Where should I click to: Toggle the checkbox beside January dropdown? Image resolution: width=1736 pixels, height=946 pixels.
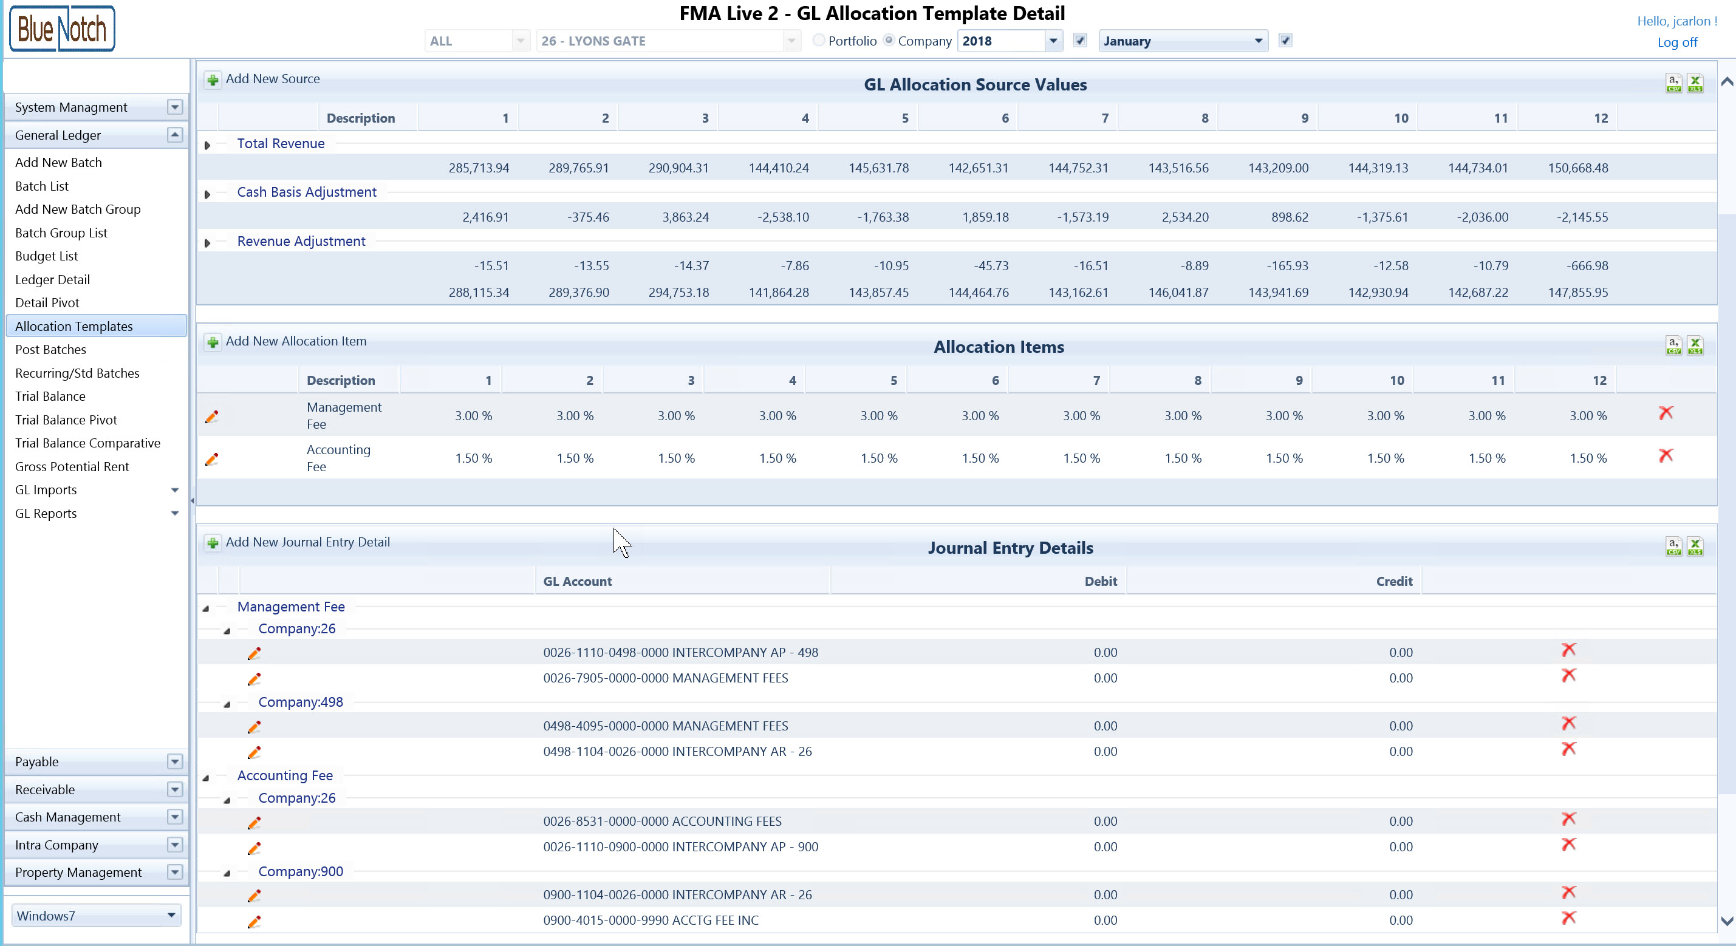point(1285,41)
